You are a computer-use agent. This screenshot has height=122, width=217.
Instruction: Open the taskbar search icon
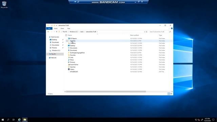8,120
